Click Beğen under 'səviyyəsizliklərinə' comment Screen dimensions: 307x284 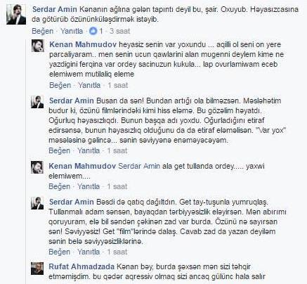pos(60,252)
